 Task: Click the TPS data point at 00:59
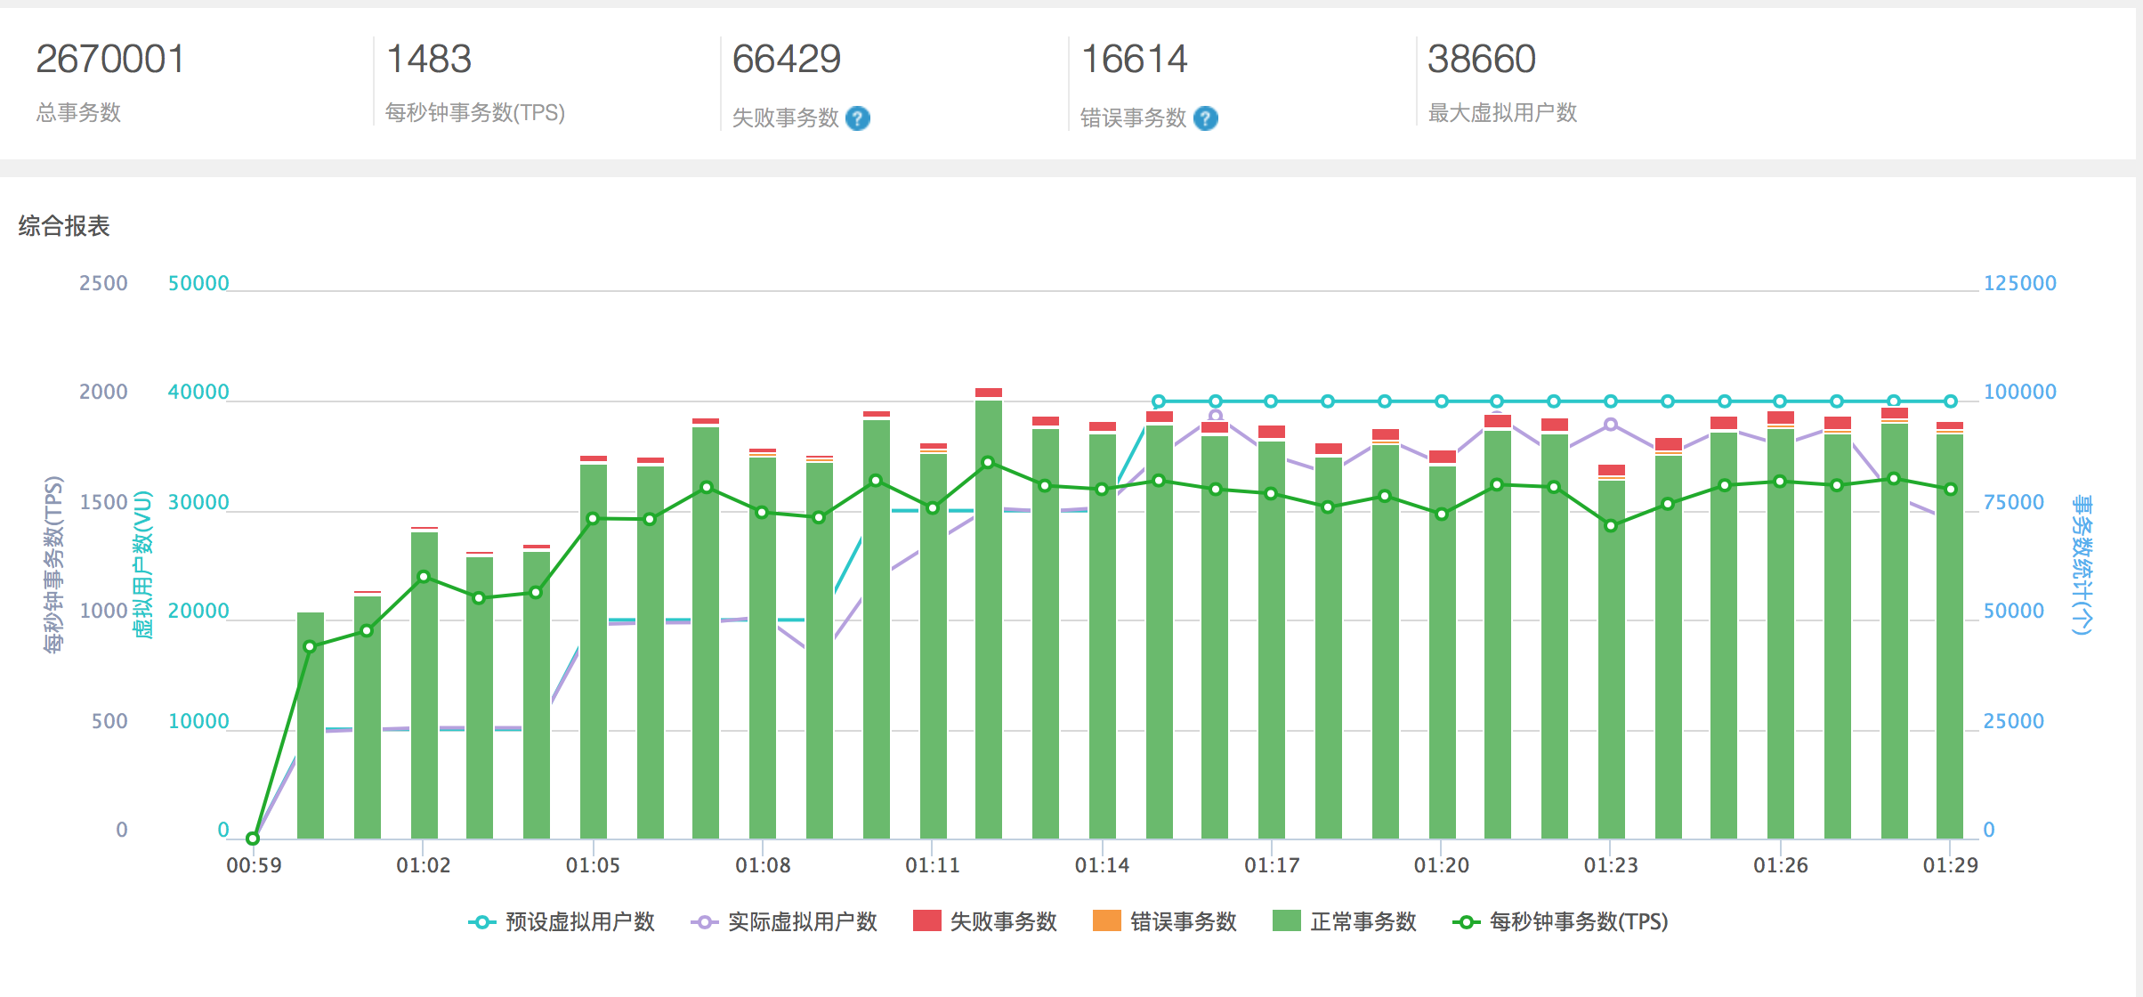point(253,839)
